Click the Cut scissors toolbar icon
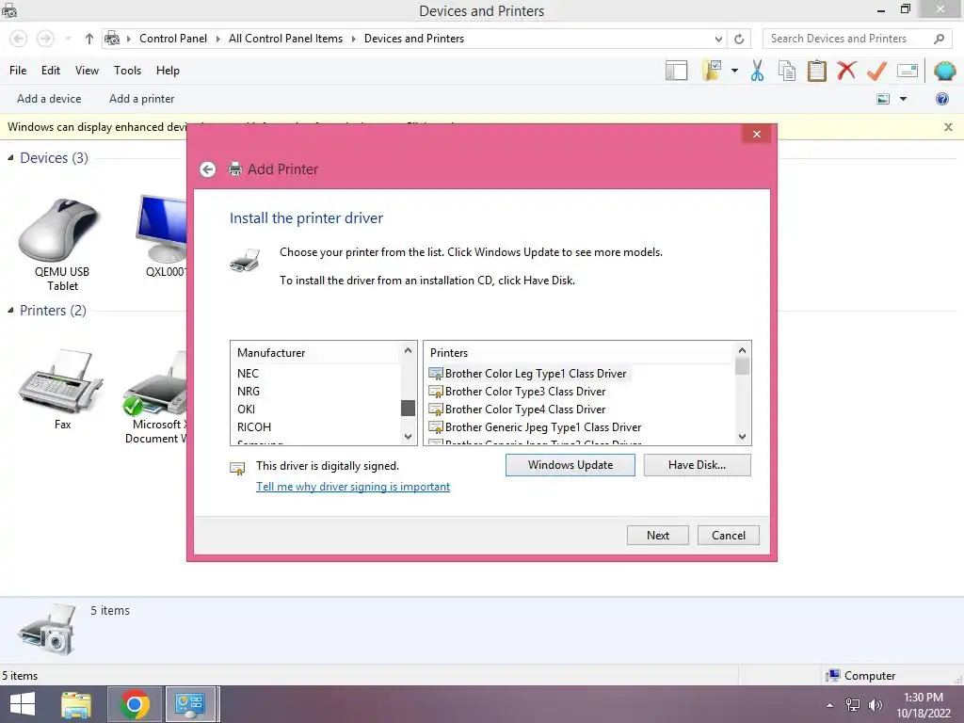Screen dimensions: 964x723 757,71
